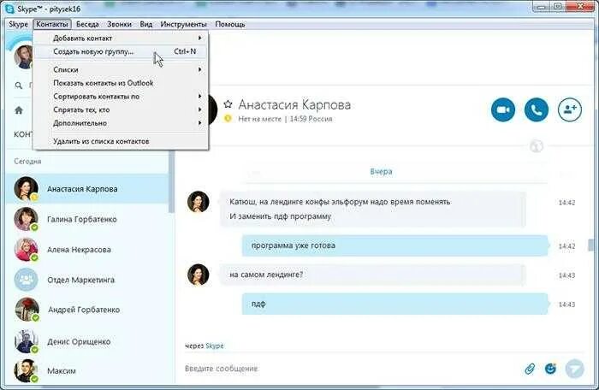This screenshot has height=390, width=599.
Task: Click your own profile avatar
Action: coord(23,56)
